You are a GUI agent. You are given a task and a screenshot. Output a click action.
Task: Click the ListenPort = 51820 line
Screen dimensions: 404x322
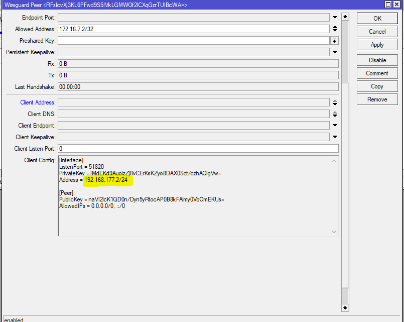point(81,167)
